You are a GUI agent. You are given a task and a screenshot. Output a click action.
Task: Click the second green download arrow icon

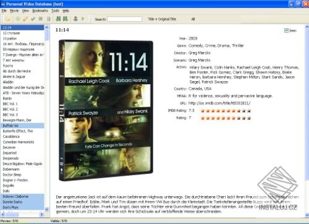pyautogui.click(x=66, y=19)
